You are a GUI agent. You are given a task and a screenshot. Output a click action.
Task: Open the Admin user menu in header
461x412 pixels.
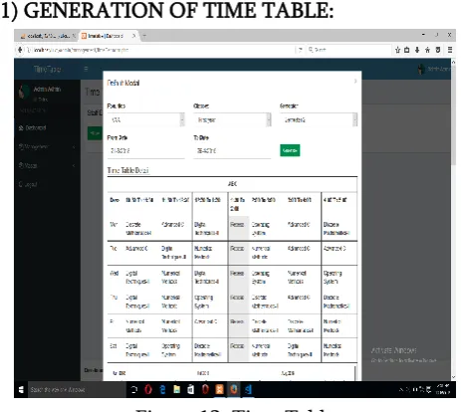click(434, 69)
